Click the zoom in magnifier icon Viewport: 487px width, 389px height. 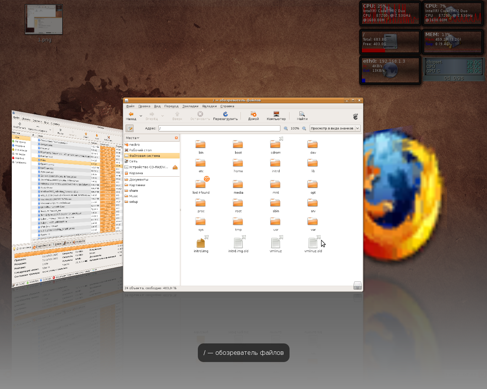pyautogui.click(x=304, y=128)
